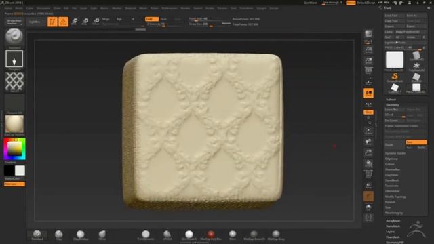Expand Dynamic Subdiv subsection

(x=395, y=153)
